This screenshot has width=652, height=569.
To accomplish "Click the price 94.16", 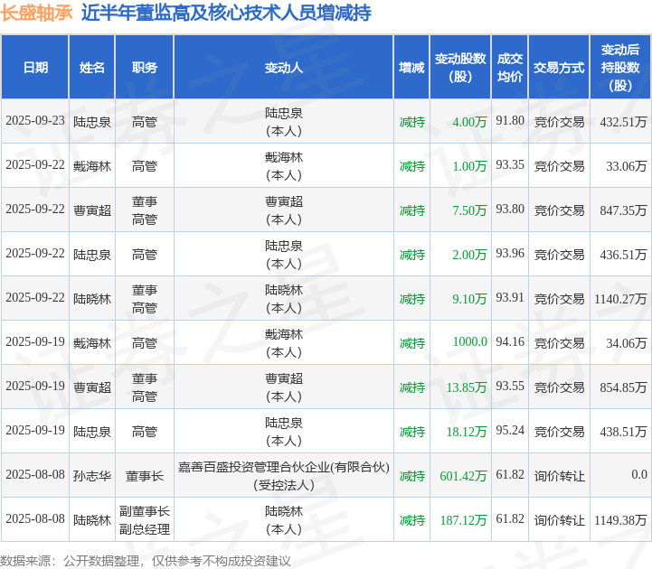I will pos(510,342).
